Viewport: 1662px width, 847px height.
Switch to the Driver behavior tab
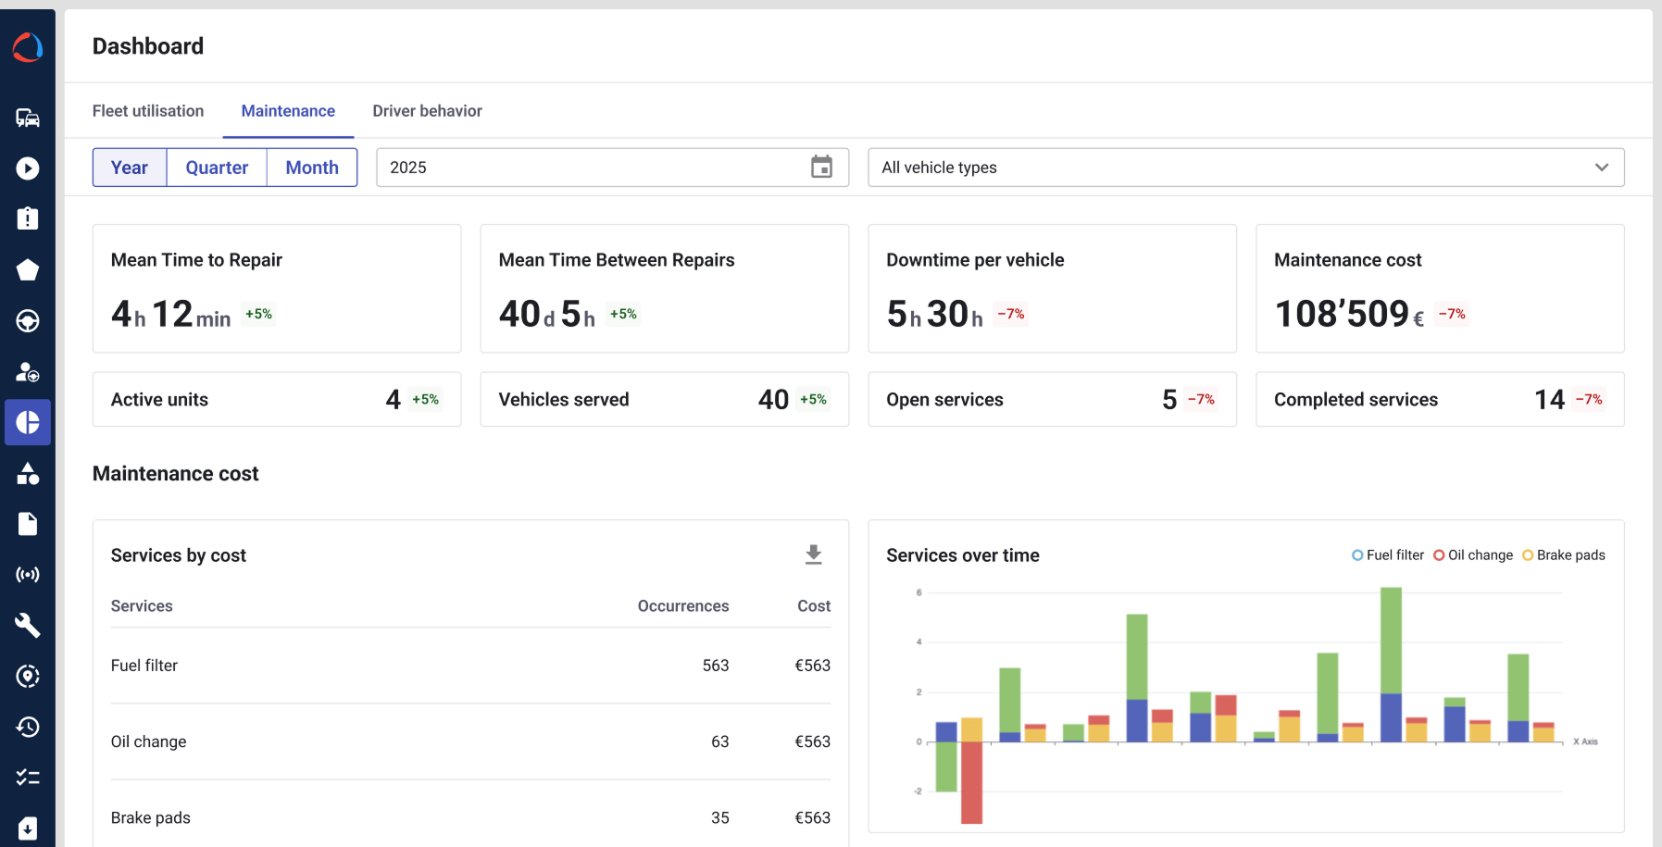427,111
